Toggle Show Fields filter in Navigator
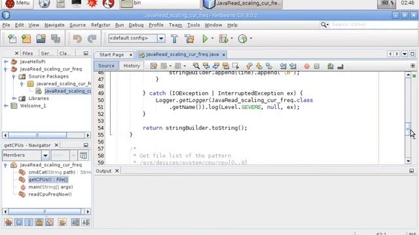 (19, 222)
